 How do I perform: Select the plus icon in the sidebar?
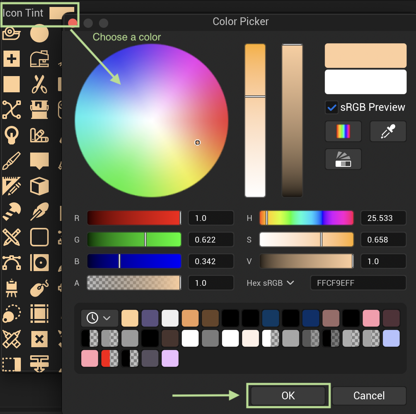[x=12, y=59]
